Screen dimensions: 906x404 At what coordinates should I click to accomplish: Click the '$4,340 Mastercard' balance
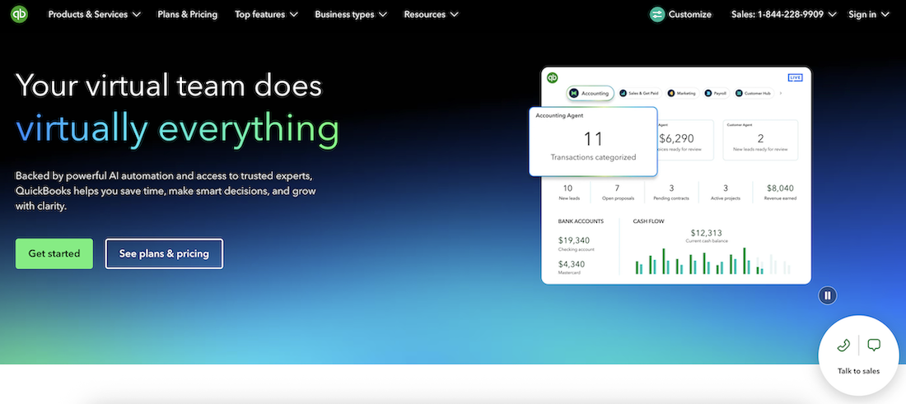[x=572, y=267]
